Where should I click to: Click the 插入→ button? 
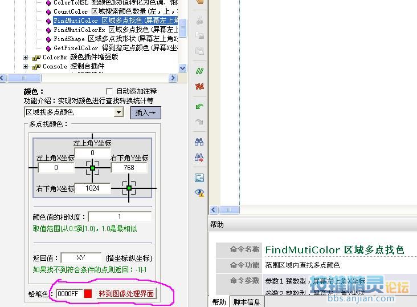[x=146, y=113]
